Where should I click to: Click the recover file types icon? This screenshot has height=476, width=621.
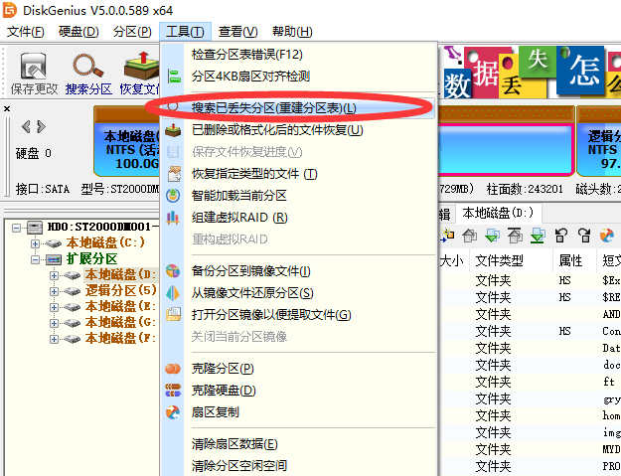(174, 174)
